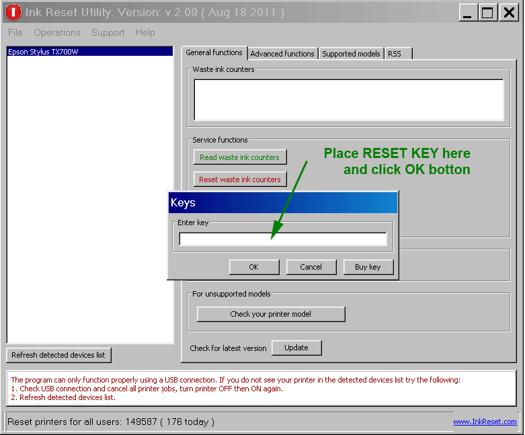Open the www.InkReset.com link
The image size is (525, 435).
tap(485, 422)
